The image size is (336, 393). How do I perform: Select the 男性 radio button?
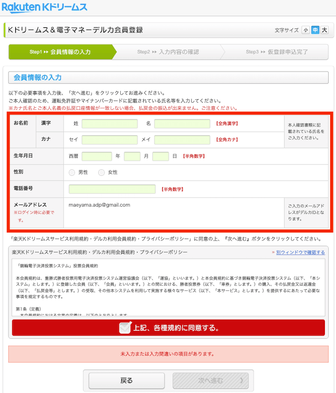72,173
